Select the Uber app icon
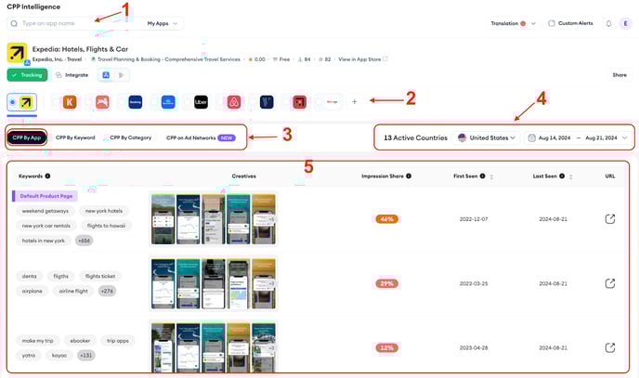Screen dimensions: 639x378 201,102
